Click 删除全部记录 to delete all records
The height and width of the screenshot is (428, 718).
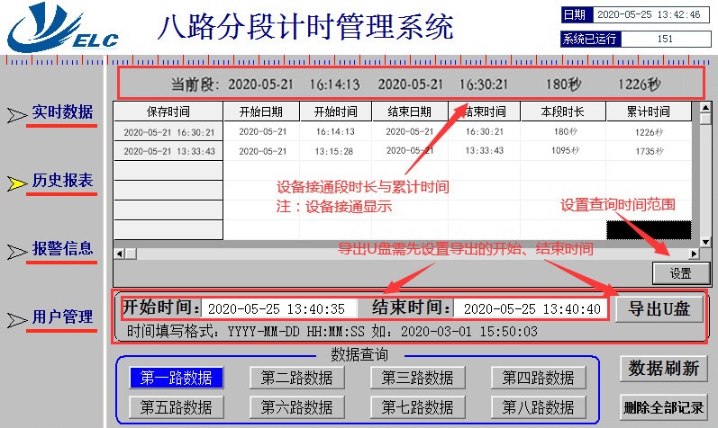[663, 406]
